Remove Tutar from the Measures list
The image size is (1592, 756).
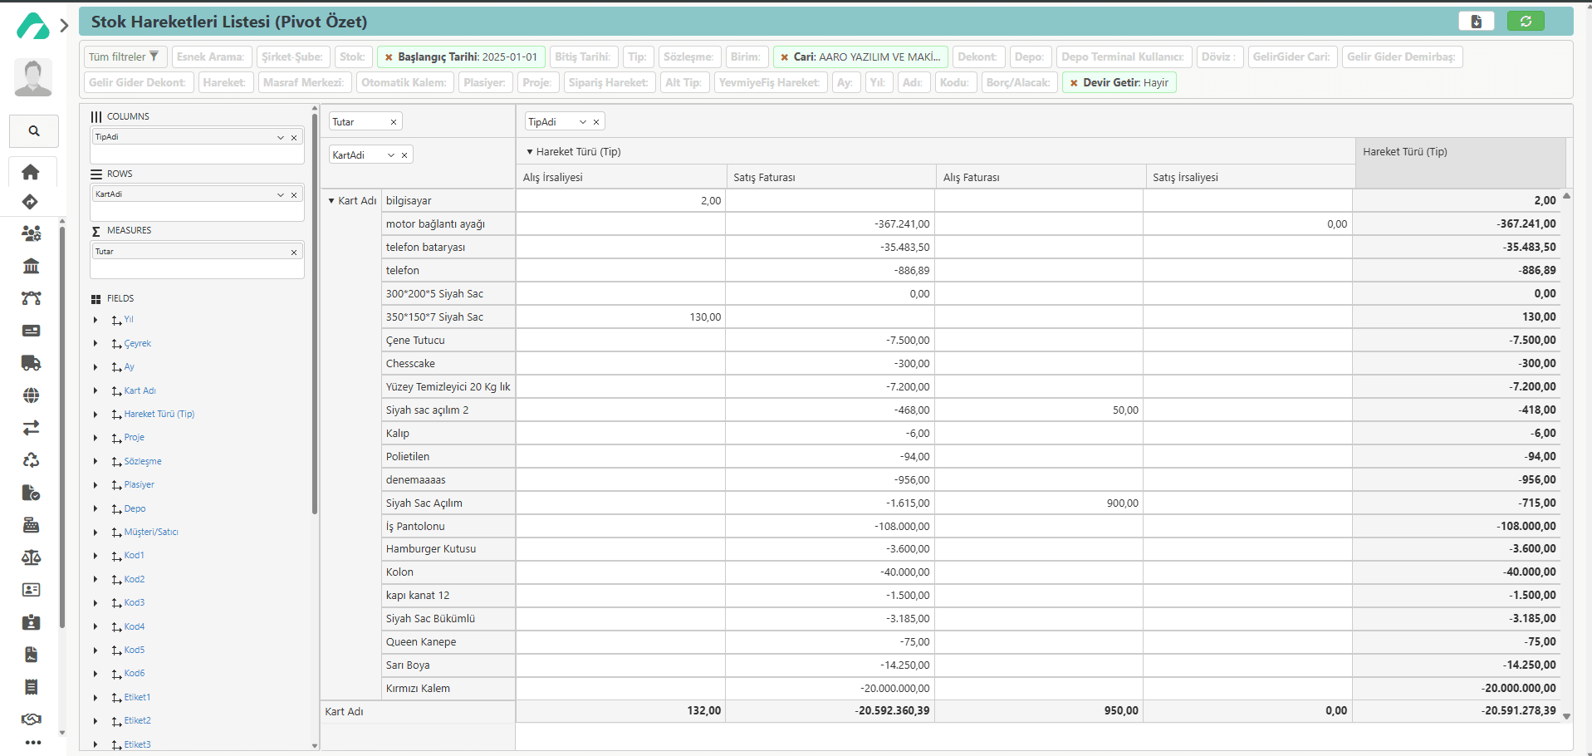pos(294,253)
